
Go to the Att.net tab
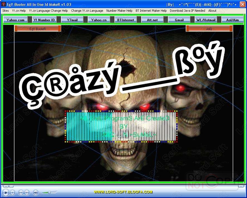click(152, 20)
